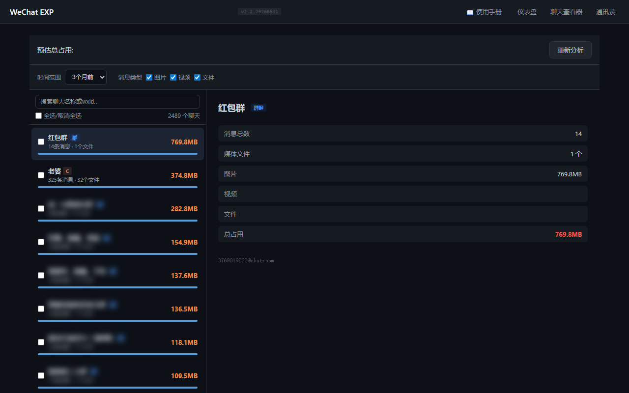
Task: Disable the 文件 message type checkbox
Action: [197, 77]
